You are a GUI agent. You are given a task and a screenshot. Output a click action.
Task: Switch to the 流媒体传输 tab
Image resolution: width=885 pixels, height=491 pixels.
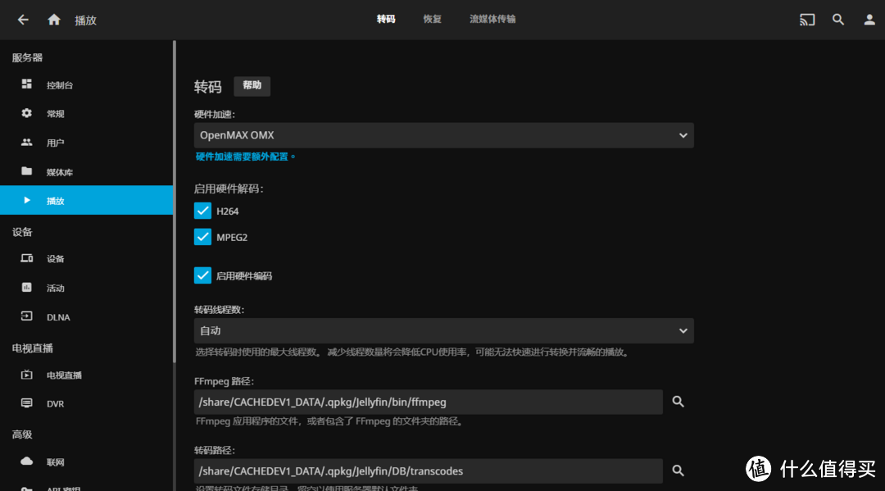coord(492,19)
